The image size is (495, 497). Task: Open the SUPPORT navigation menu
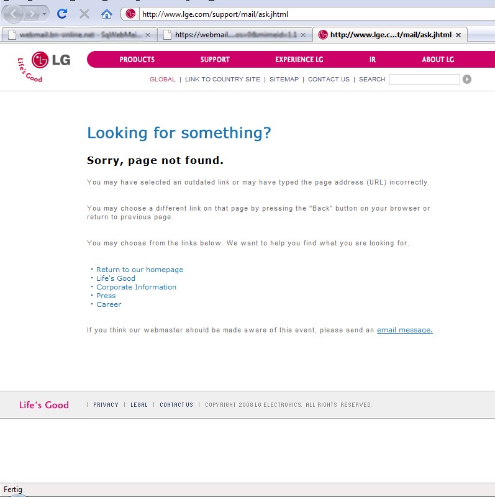coord(215,60)
